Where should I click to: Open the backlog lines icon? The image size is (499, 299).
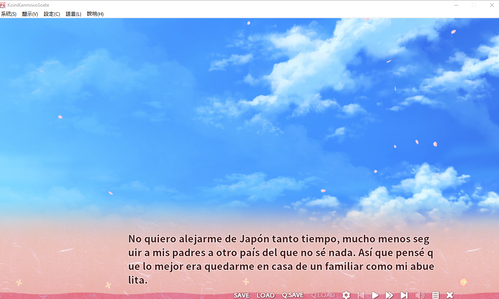(x=435, y=295)
